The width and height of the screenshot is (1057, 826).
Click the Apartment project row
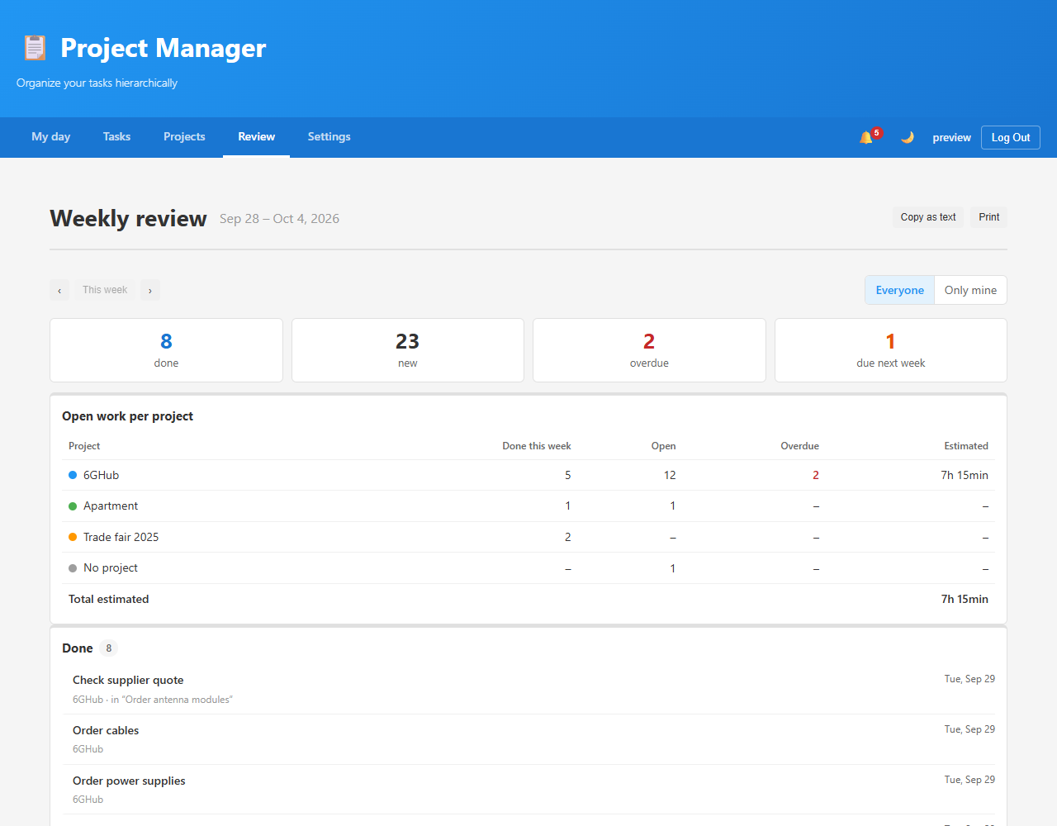point(528,506)
